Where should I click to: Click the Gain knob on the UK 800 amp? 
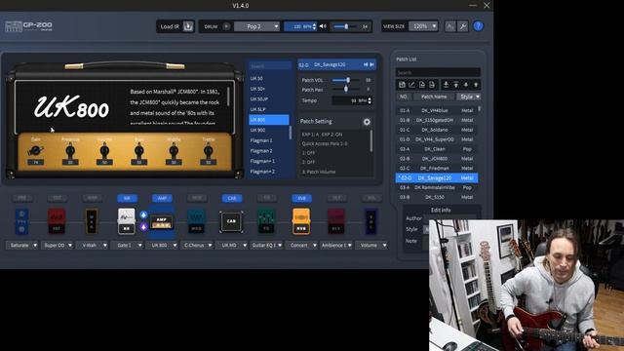tap(35, 151)
